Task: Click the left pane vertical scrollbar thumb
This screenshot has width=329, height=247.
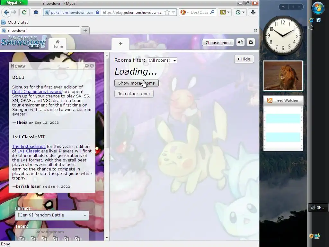Action: pyautogui.click(x=107, y=103)
